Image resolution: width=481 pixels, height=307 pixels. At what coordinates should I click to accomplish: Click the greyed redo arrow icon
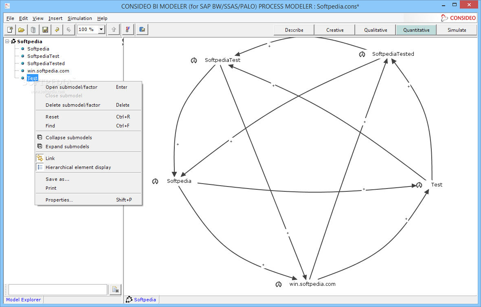[x=69, y=30]
